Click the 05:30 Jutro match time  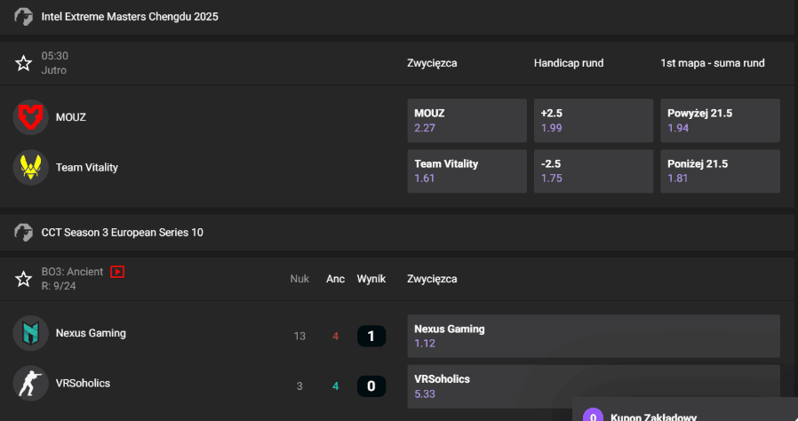54,63
